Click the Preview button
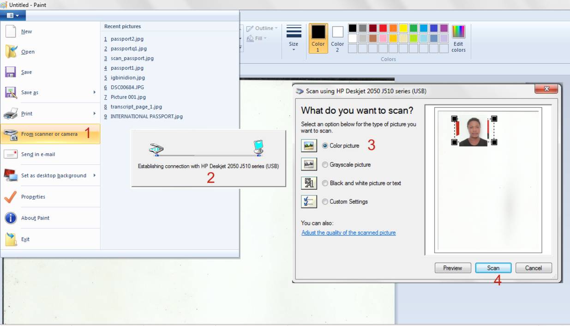Image resolution: width=570 pixels, height=326 pixels. pos(453,268)
